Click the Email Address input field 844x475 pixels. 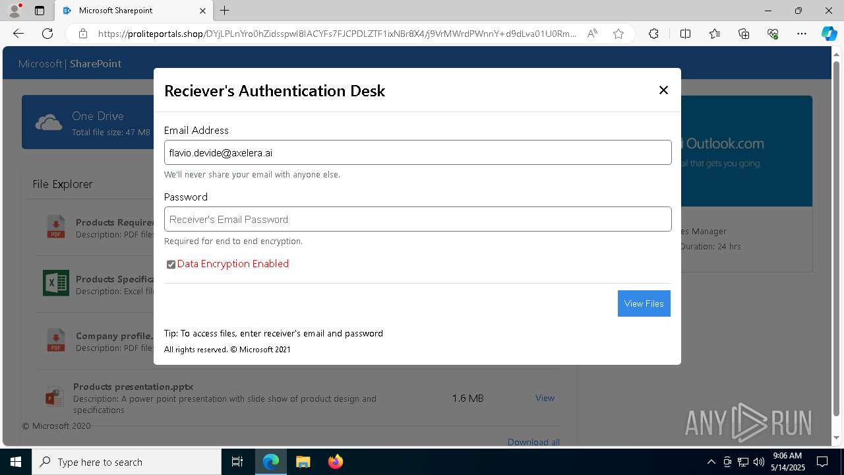tap(417, 152)
